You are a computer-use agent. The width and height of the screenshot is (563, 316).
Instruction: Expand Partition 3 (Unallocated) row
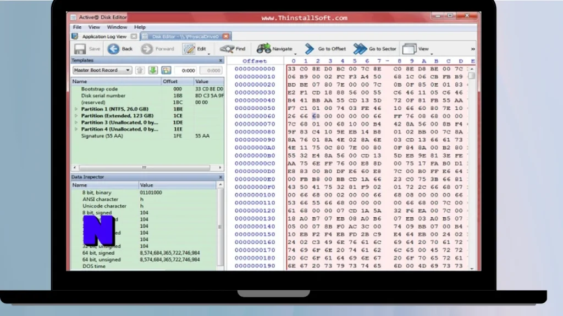coord(76,122)
